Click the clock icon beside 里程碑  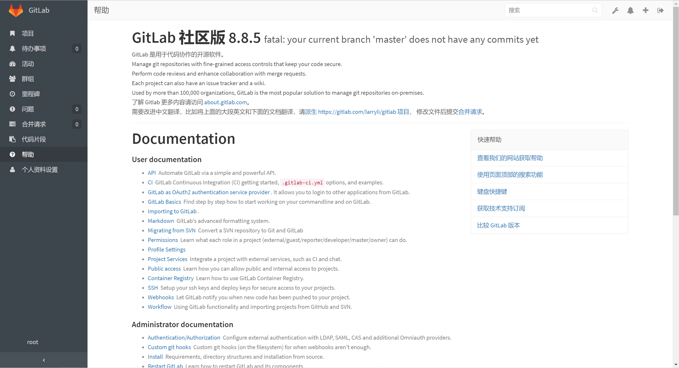click(12, 94)
